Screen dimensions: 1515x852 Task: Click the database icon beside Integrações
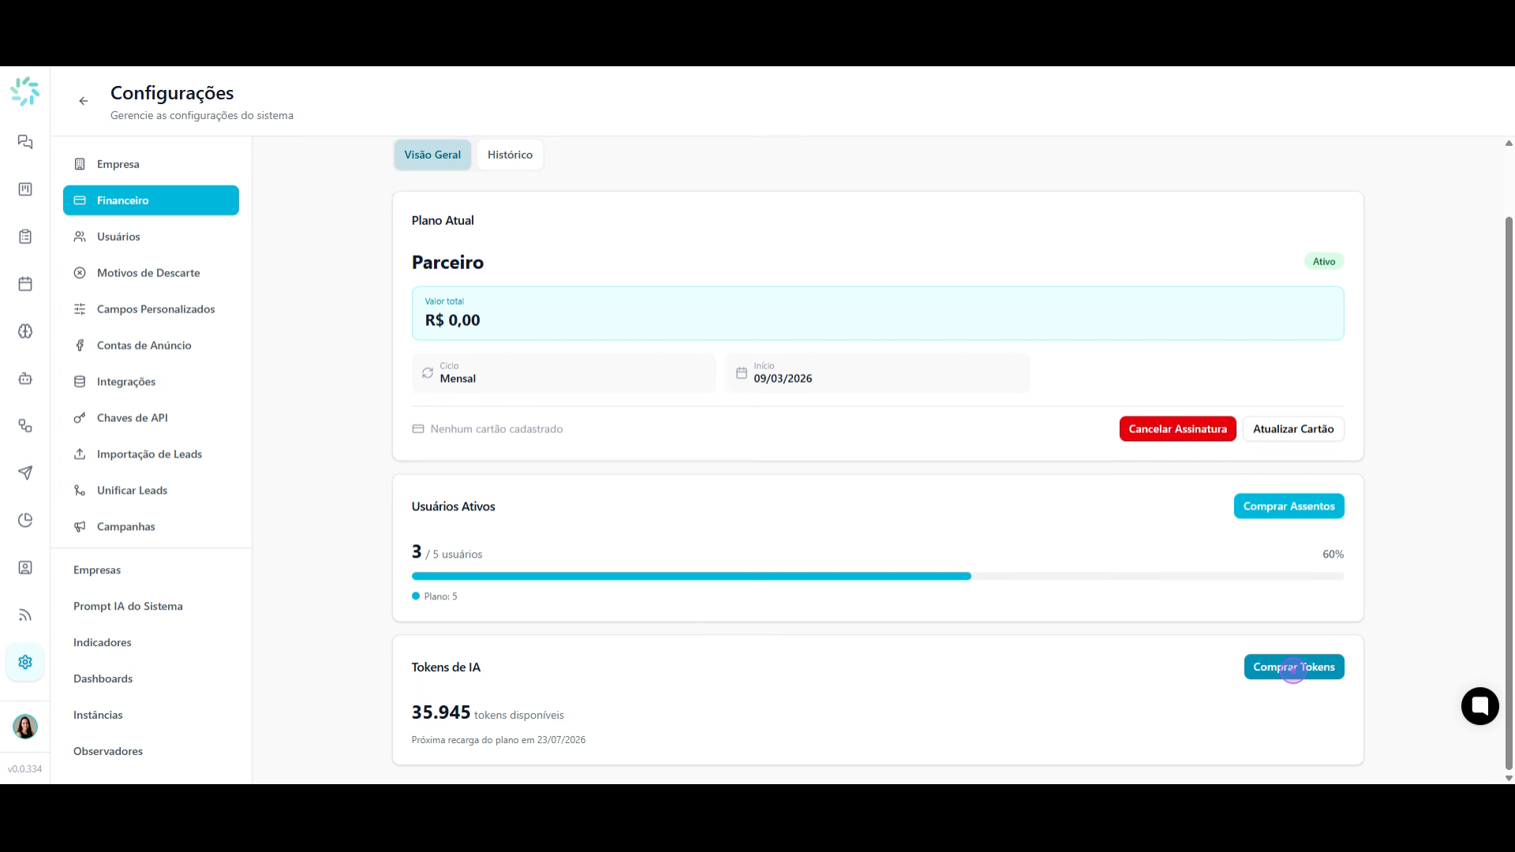(80, 382)
